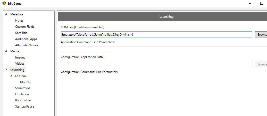Click the Configuration Command-Line Parameters label

click(x=90, y=72)
